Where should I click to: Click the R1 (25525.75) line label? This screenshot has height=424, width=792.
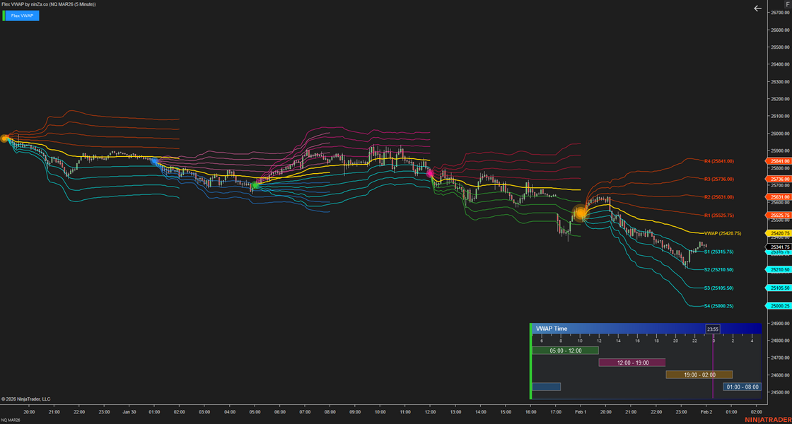718,215
